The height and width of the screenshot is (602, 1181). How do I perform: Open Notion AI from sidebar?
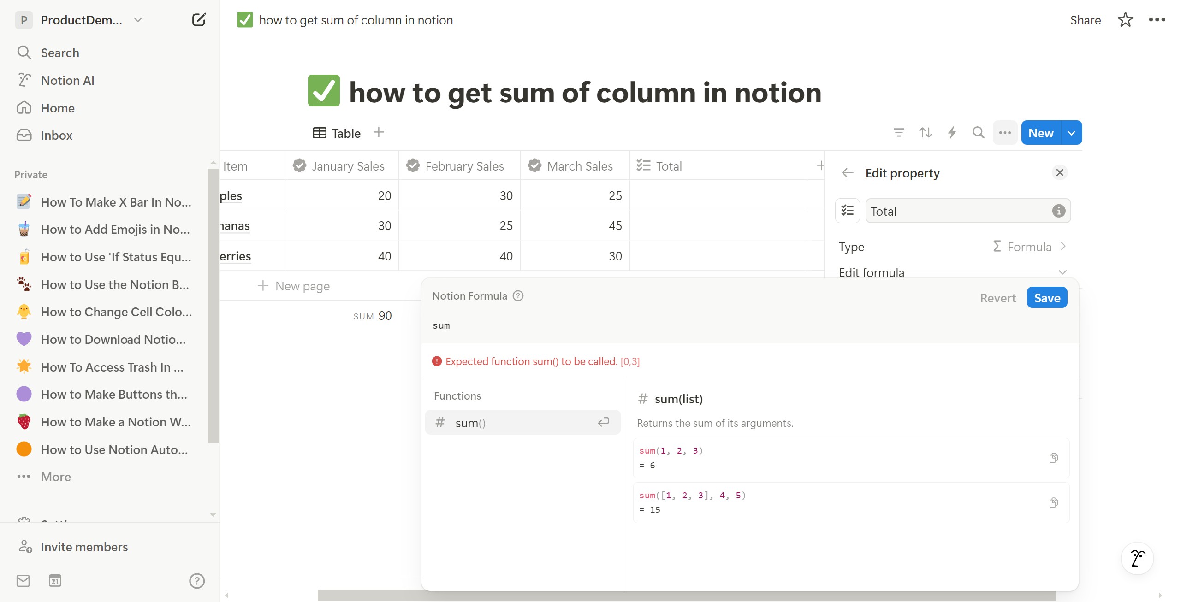click(x=67, y=80)
